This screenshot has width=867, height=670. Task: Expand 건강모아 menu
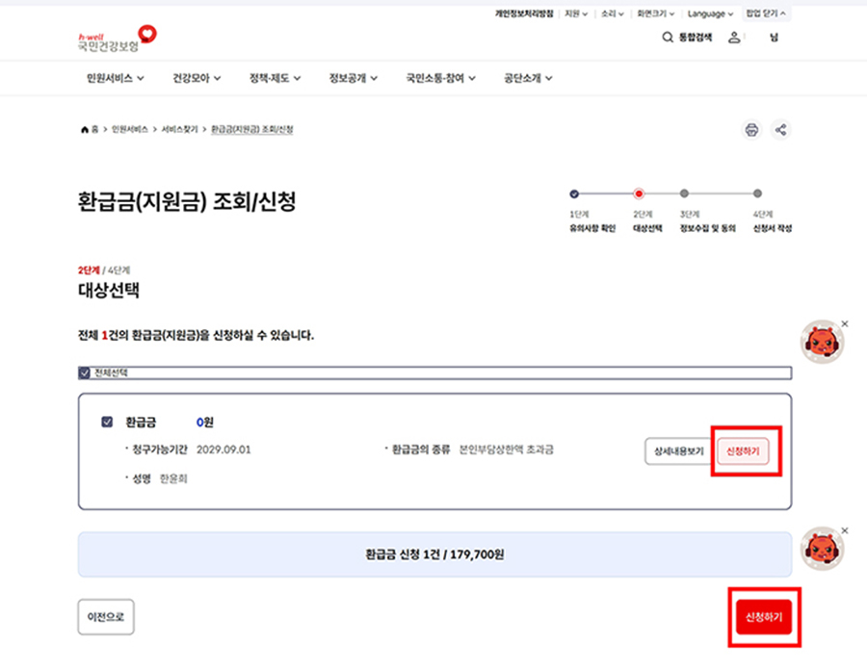click(197, 78)
